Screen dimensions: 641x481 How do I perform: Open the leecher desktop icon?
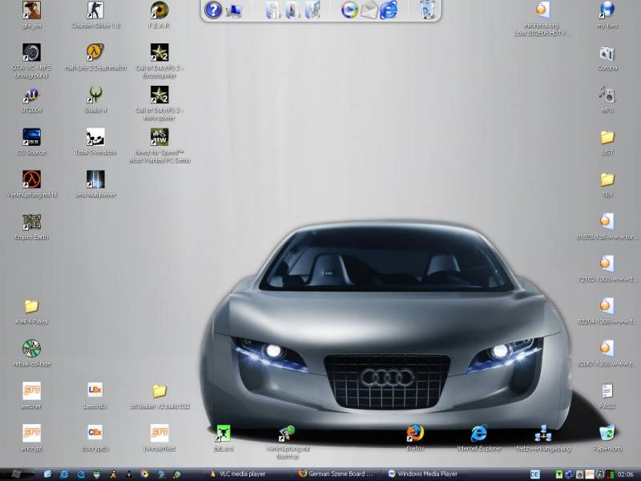[31, 390]
